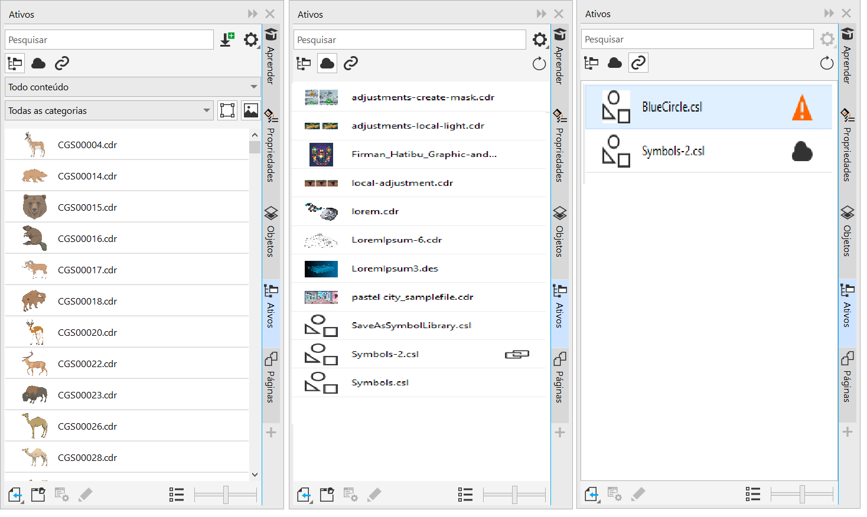
Task: Click the cloud icon beside Symbols-2.csl
Action: tap(801, 152)
